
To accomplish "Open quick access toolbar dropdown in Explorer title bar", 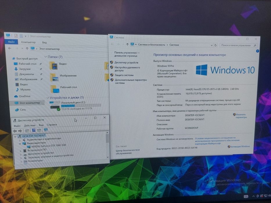I will point(25,36).
